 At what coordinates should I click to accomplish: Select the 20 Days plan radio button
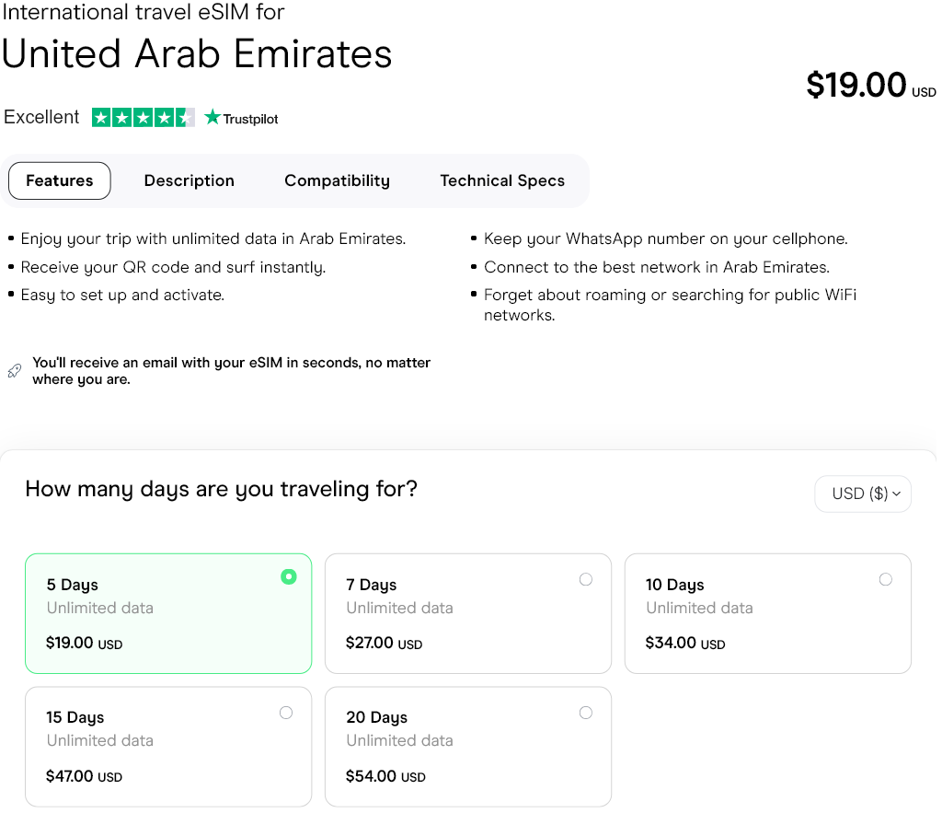click(x=586, y=712)
